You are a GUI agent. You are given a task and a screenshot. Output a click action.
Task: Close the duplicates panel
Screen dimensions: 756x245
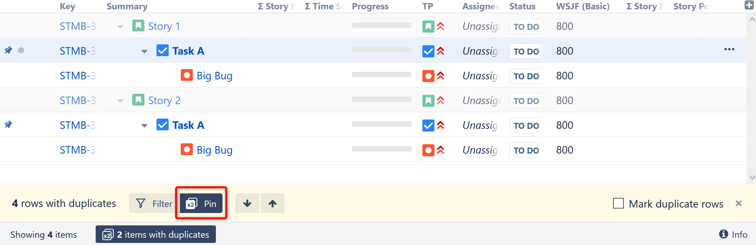738,204
